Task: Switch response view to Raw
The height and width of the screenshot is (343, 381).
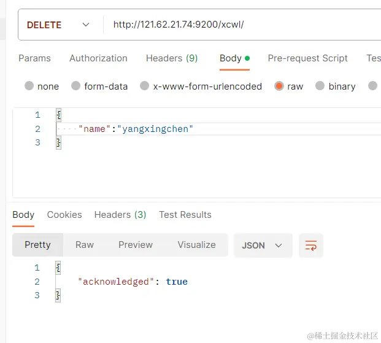Action: (x=85, y=245)
